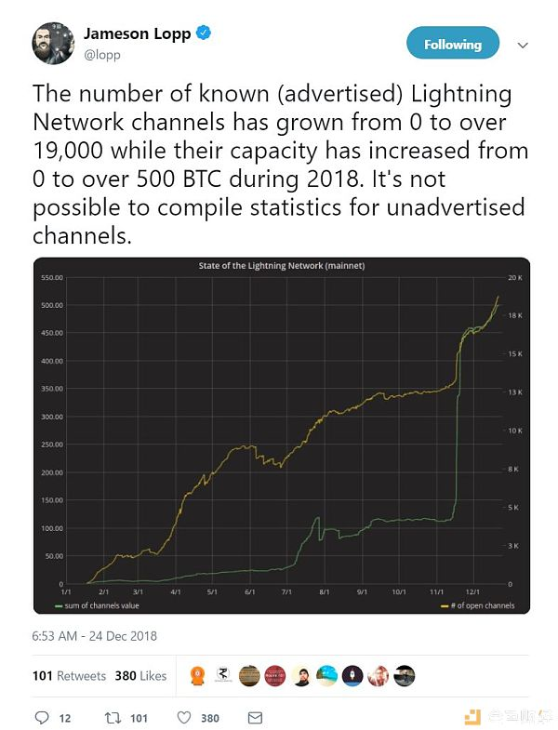Like the tweet with heart icon
This screenshot has width=558, height=730.
184,717
